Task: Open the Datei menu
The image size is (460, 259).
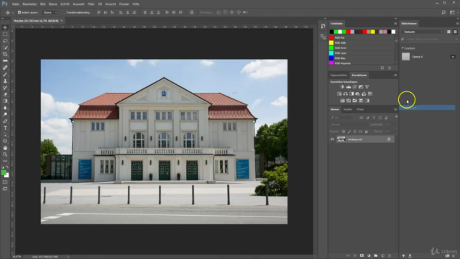Action: tap(16, 4)
